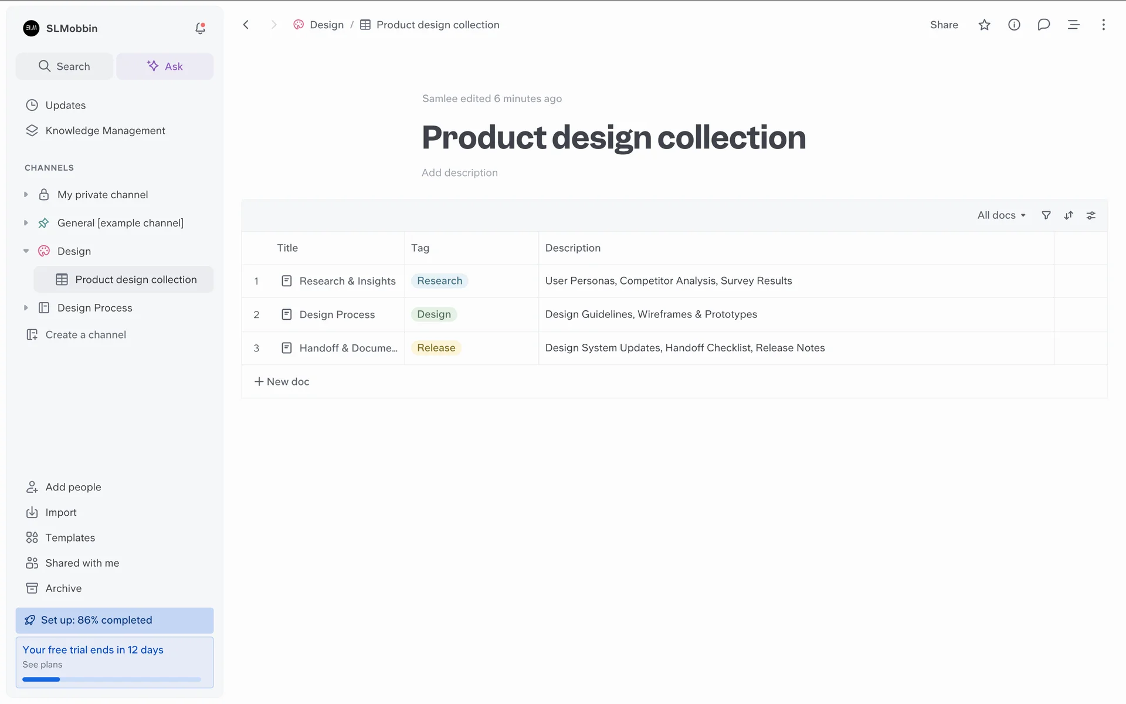Image resolution: width=1126 pixels, height=704 pixels.
Task: Open the notifications bell
Action: (x=200, y=28)
